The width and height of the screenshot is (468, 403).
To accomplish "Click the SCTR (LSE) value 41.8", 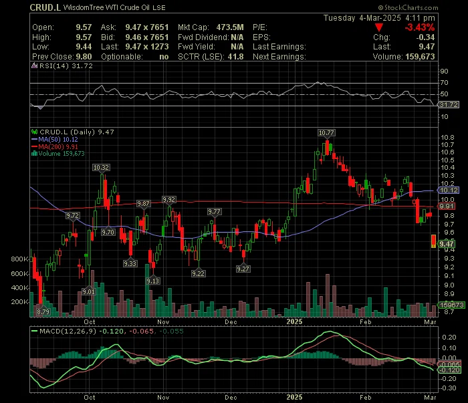I will (x=235, y=57).
